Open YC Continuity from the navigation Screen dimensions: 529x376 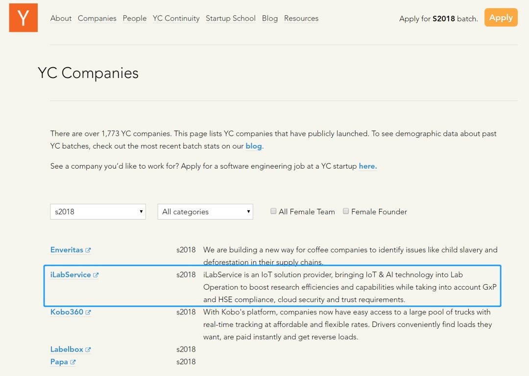176,18
